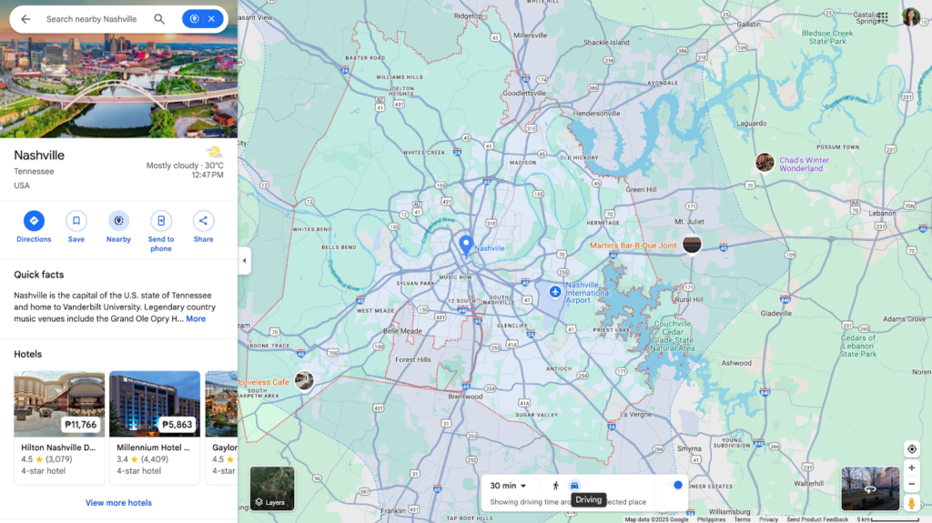Share the Nashville place
The width and height of the screenshot is (932, 523).
coord(203,227)
